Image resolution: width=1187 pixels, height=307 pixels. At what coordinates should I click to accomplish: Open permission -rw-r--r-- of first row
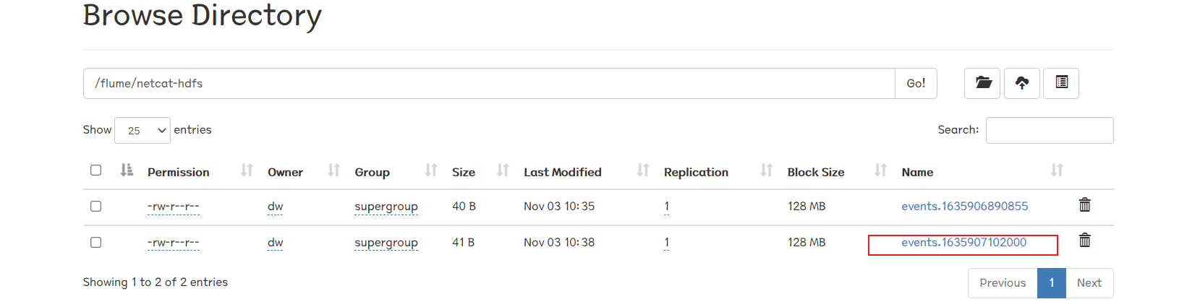173,207
